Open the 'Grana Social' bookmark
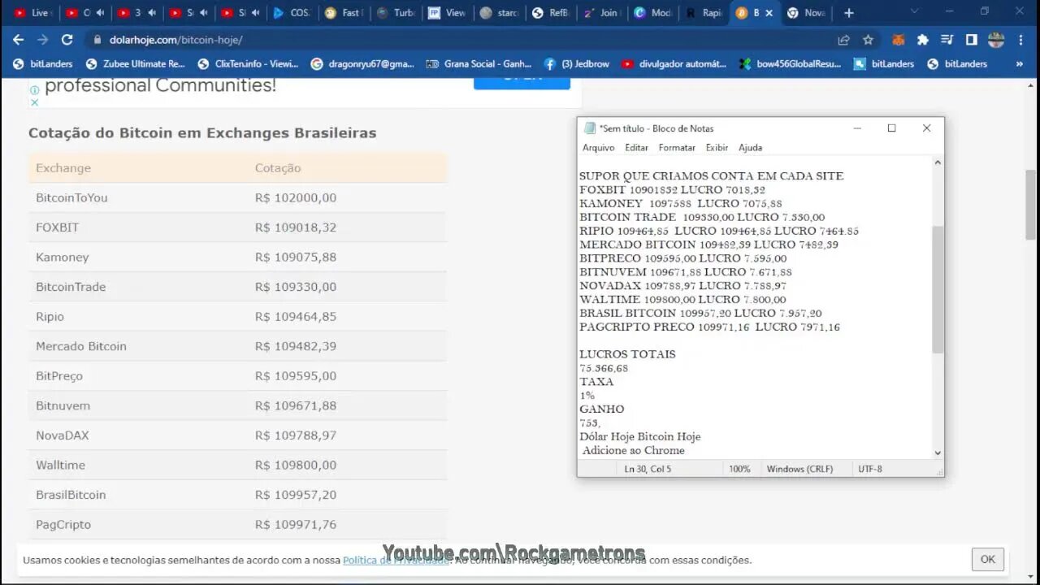 coord(479,63)
